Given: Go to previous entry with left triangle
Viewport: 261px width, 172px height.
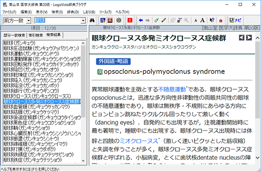Looking at the screenshot, I should coord(242,38).
